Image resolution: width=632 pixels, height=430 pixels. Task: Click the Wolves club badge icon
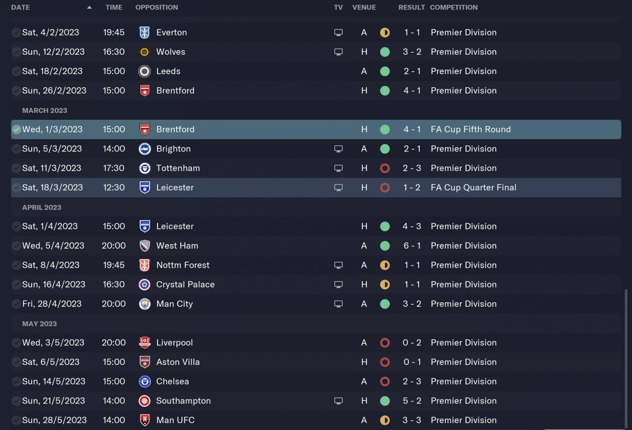tap(145, 52)
